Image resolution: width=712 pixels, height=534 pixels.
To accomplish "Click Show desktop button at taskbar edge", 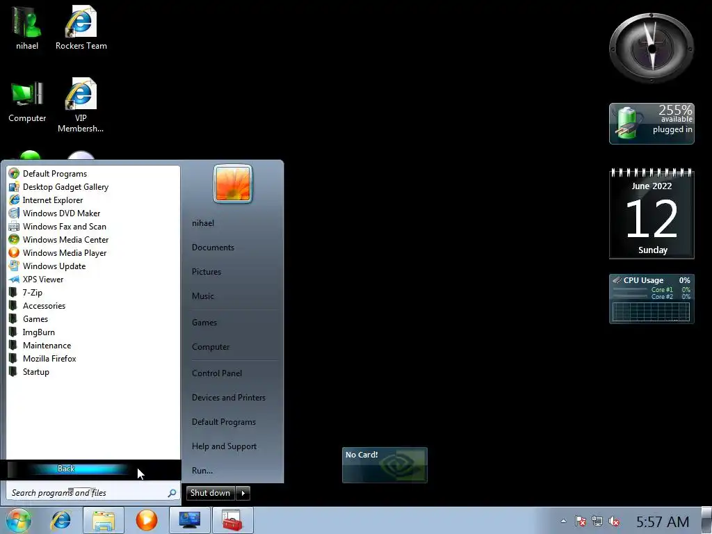I will 706,520.
